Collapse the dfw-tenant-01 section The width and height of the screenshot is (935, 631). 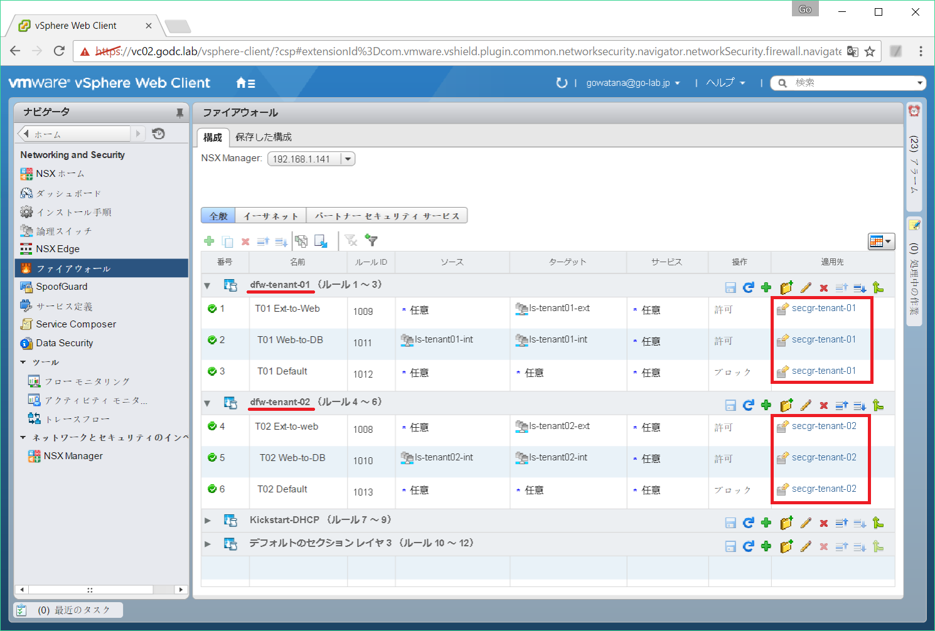[207, 285]
